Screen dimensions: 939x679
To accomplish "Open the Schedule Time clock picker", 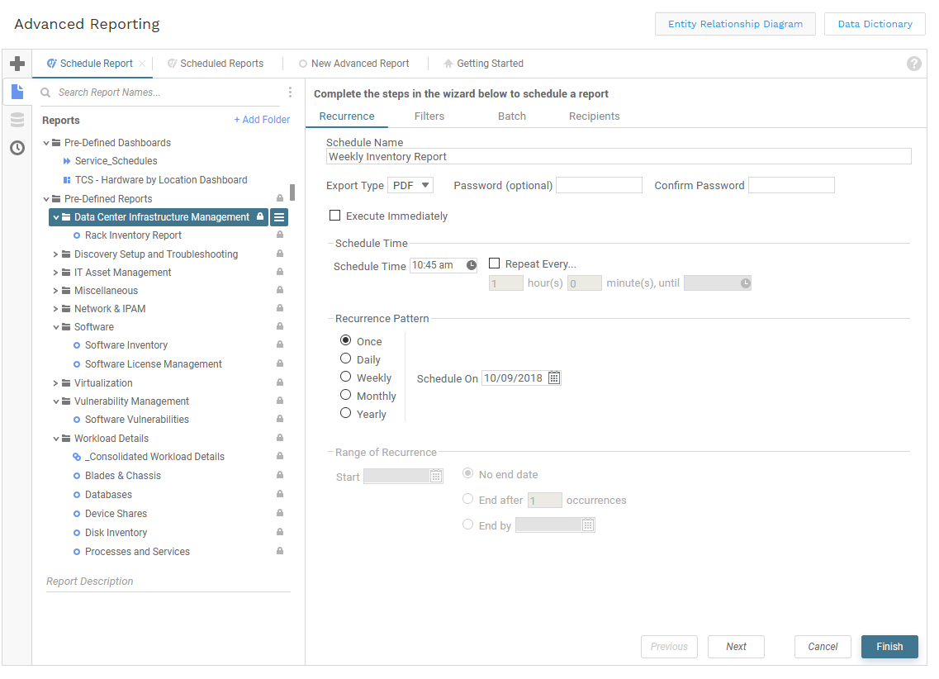I will (x=472, y=265).
